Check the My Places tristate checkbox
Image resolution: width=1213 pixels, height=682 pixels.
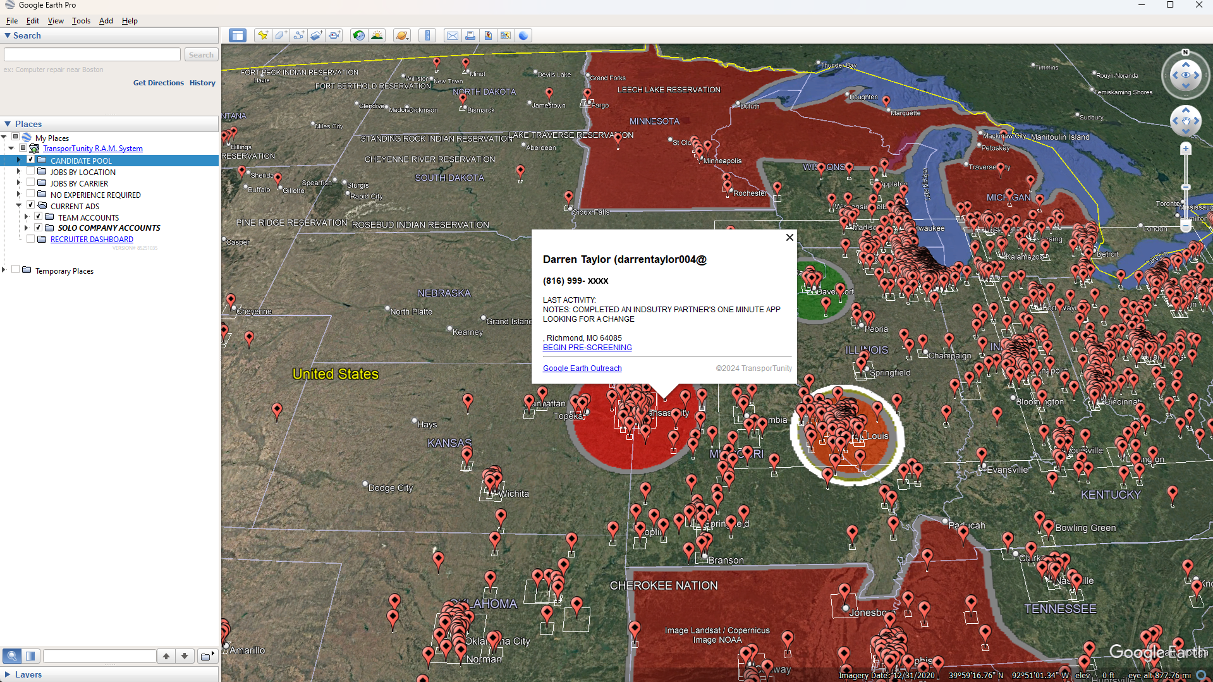(x=15, y=137)
